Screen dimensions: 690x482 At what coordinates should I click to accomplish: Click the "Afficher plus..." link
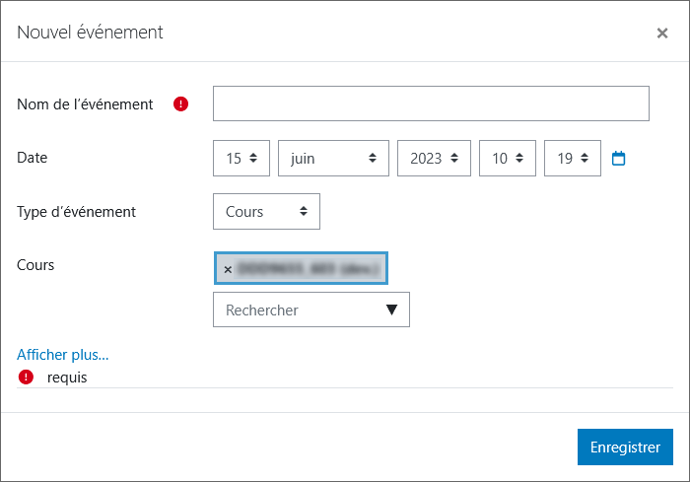(63, 354)
